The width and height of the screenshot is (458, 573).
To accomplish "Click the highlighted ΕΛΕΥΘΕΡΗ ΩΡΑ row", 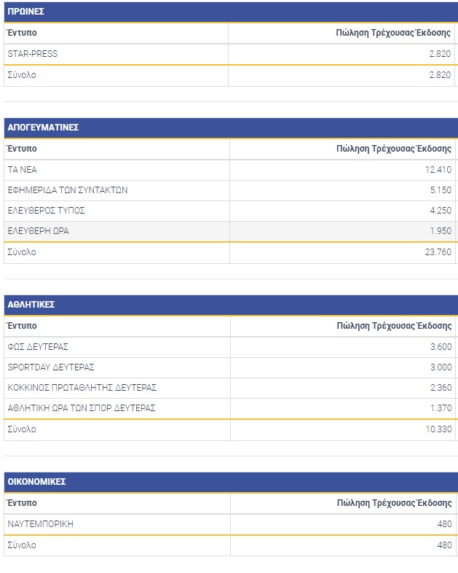I will pyautogui.click(x=38, y=231).
